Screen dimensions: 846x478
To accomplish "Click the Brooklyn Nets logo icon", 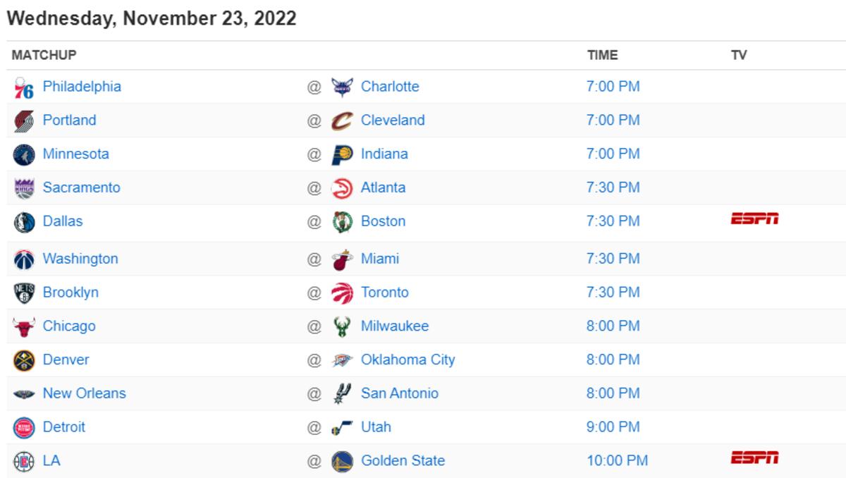I will (24, 293).
